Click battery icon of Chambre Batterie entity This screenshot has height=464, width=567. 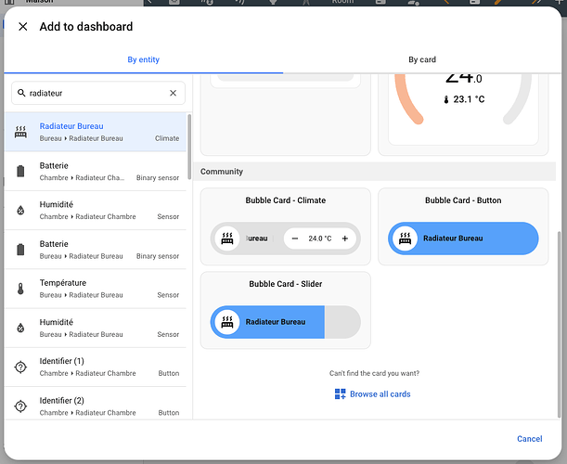20,171
